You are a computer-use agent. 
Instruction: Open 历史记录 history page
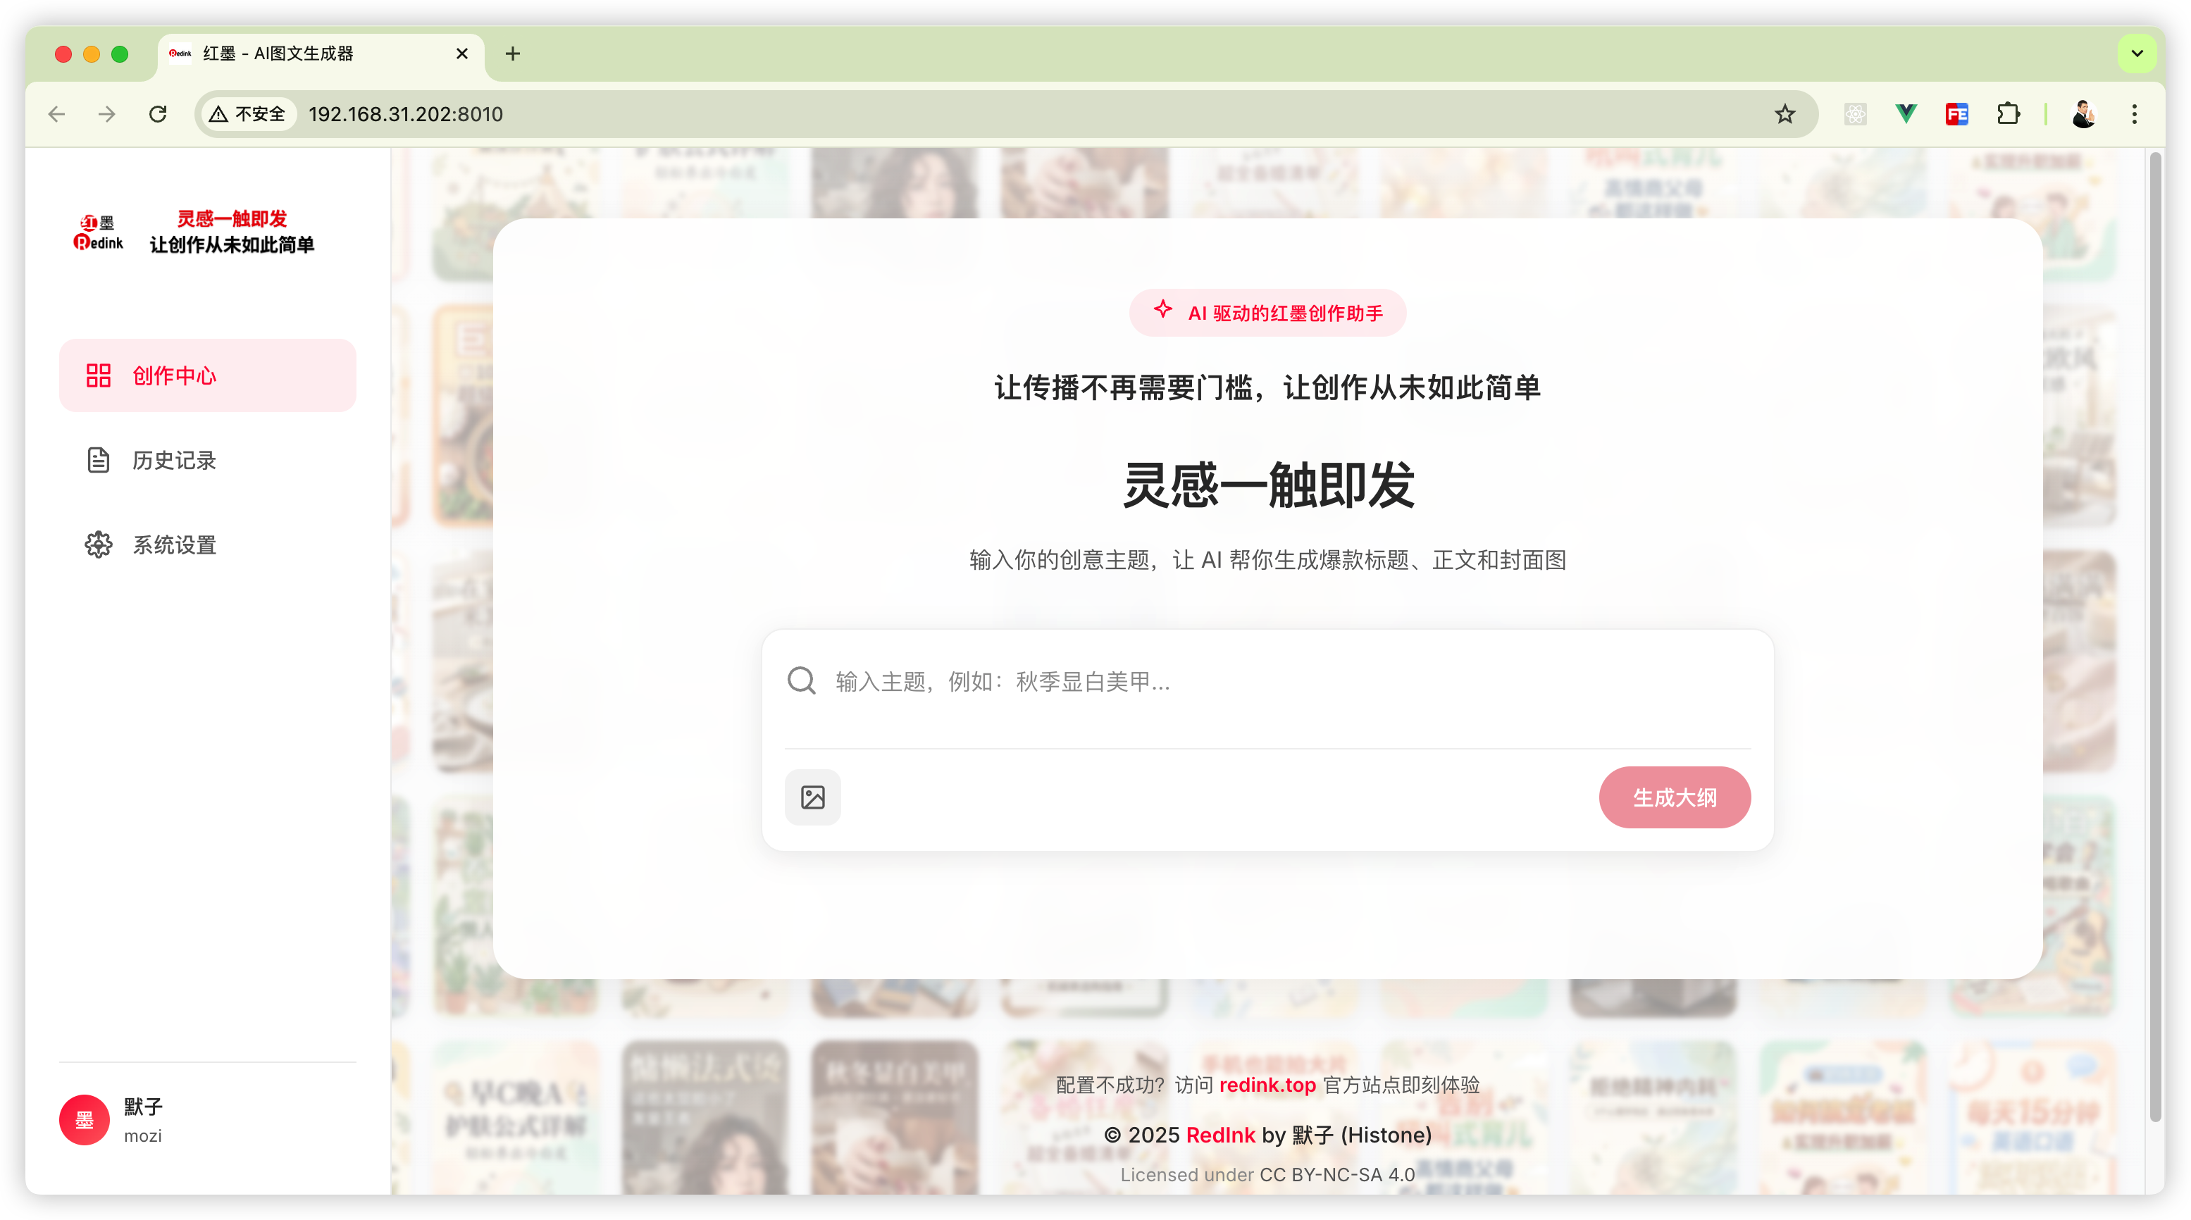click(x=173, y=460)
